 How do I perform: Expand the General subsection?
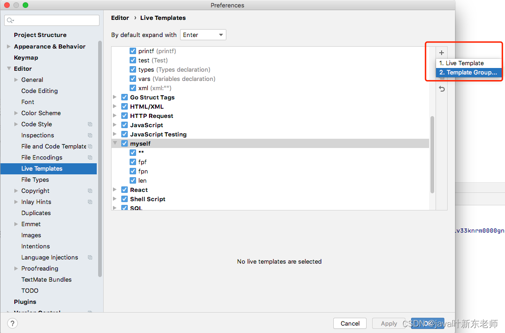point(16,80)
